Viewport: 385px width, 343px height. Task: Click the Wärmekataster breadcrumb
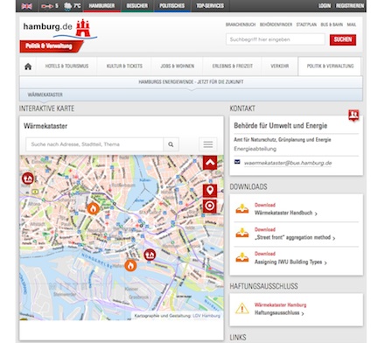(45, 94)
